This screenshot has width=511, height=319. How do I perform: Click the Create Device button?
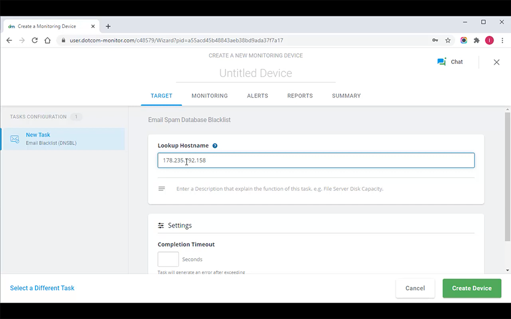pos(472,288)
